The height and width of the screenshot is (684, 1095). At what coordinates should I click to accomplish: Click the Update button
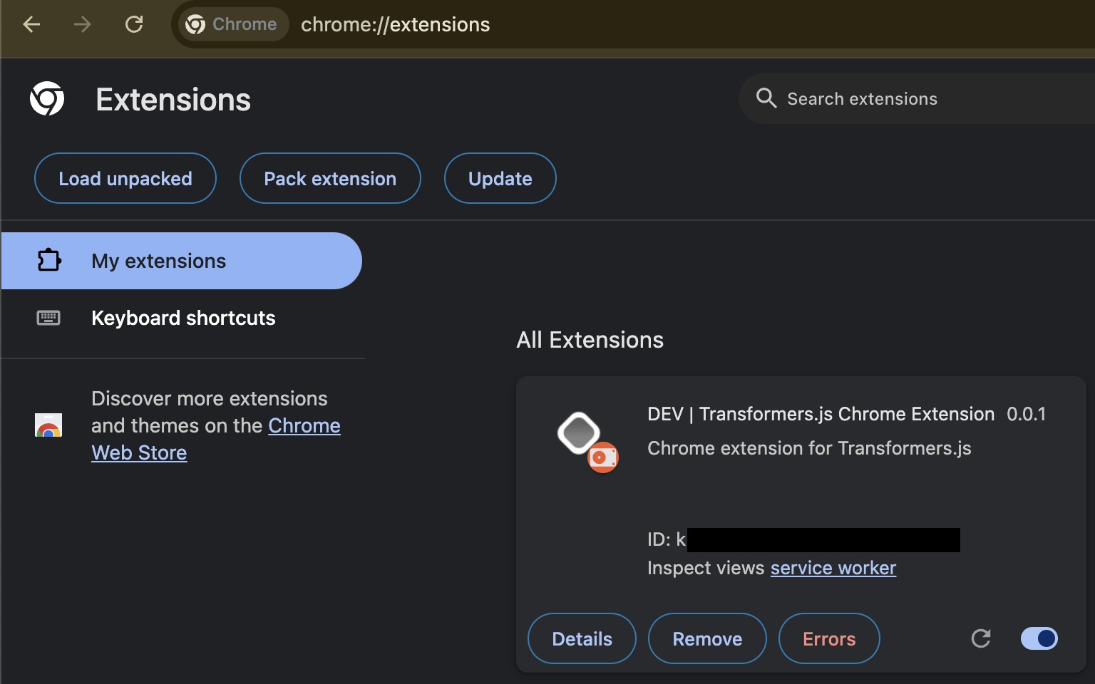click(500, 178)
